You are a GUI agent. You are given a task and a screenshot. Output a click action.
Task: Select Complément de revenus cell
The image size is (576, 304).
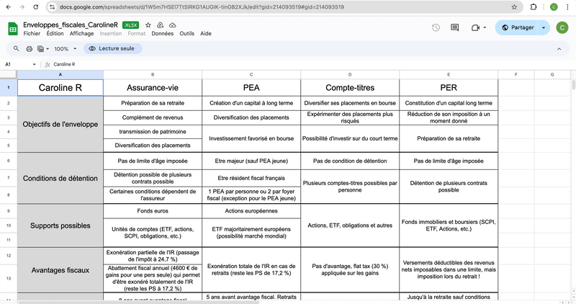point(153,117)
